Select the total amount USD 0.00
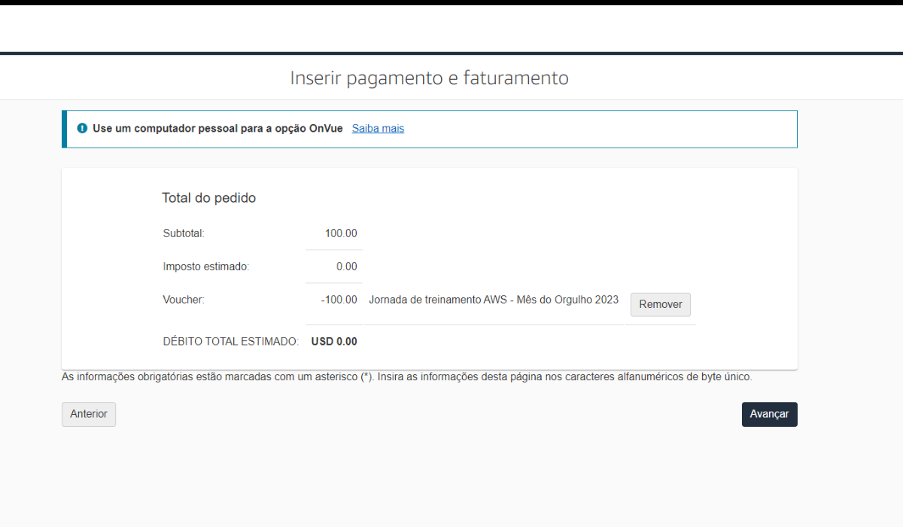The width and height of the screenshot is (903, 527). pos(334,341)
